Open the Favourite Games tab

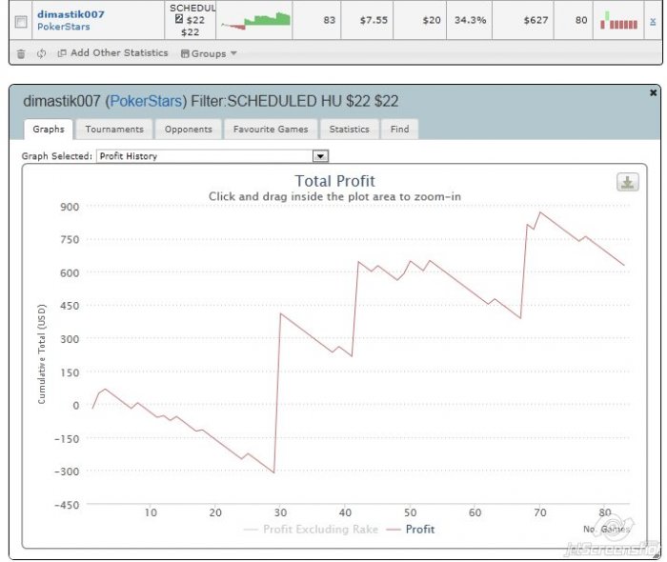271,129
